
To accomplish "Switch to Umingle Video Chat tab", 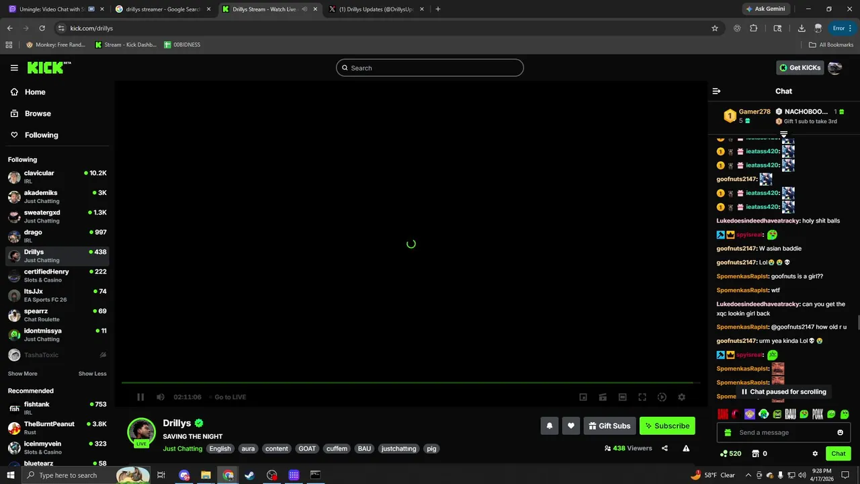I will tap(56, 9).
